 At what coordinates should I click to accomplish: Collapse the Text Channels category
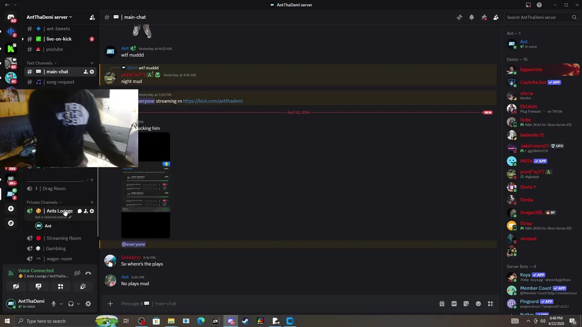pyautogui.click(x=41, y=63)
